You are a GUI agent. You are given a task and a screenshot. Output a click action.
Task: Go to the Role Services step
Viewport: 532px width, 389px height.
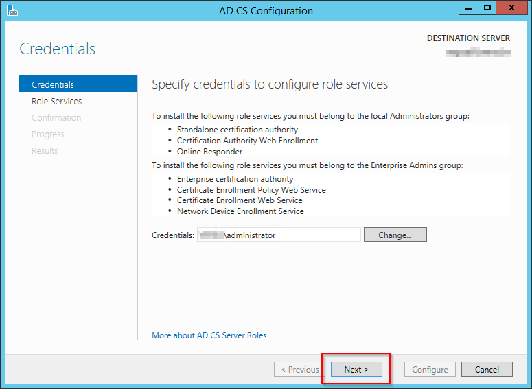click(56, 101)
